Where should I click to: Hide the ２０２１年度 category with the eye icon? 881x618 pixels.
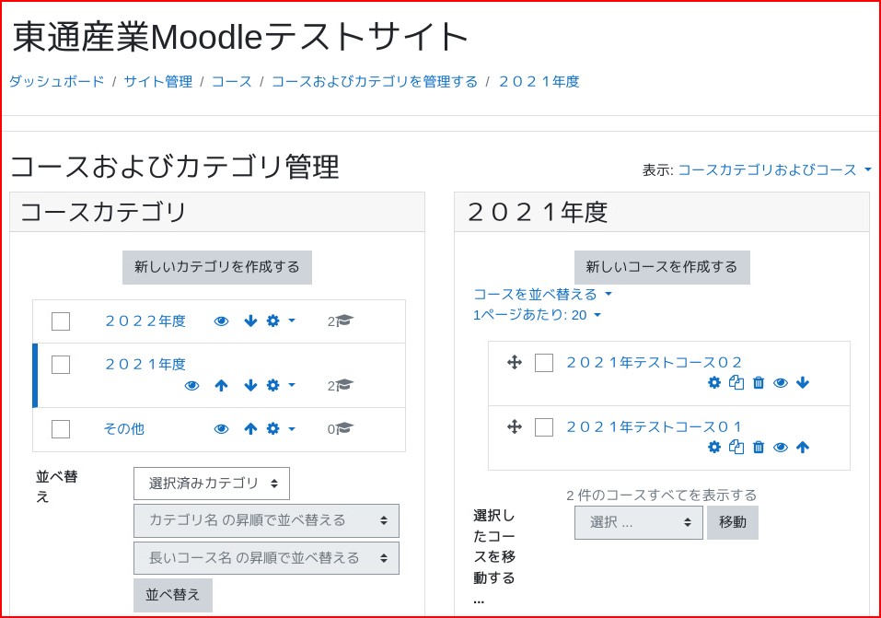coord(192,386)
